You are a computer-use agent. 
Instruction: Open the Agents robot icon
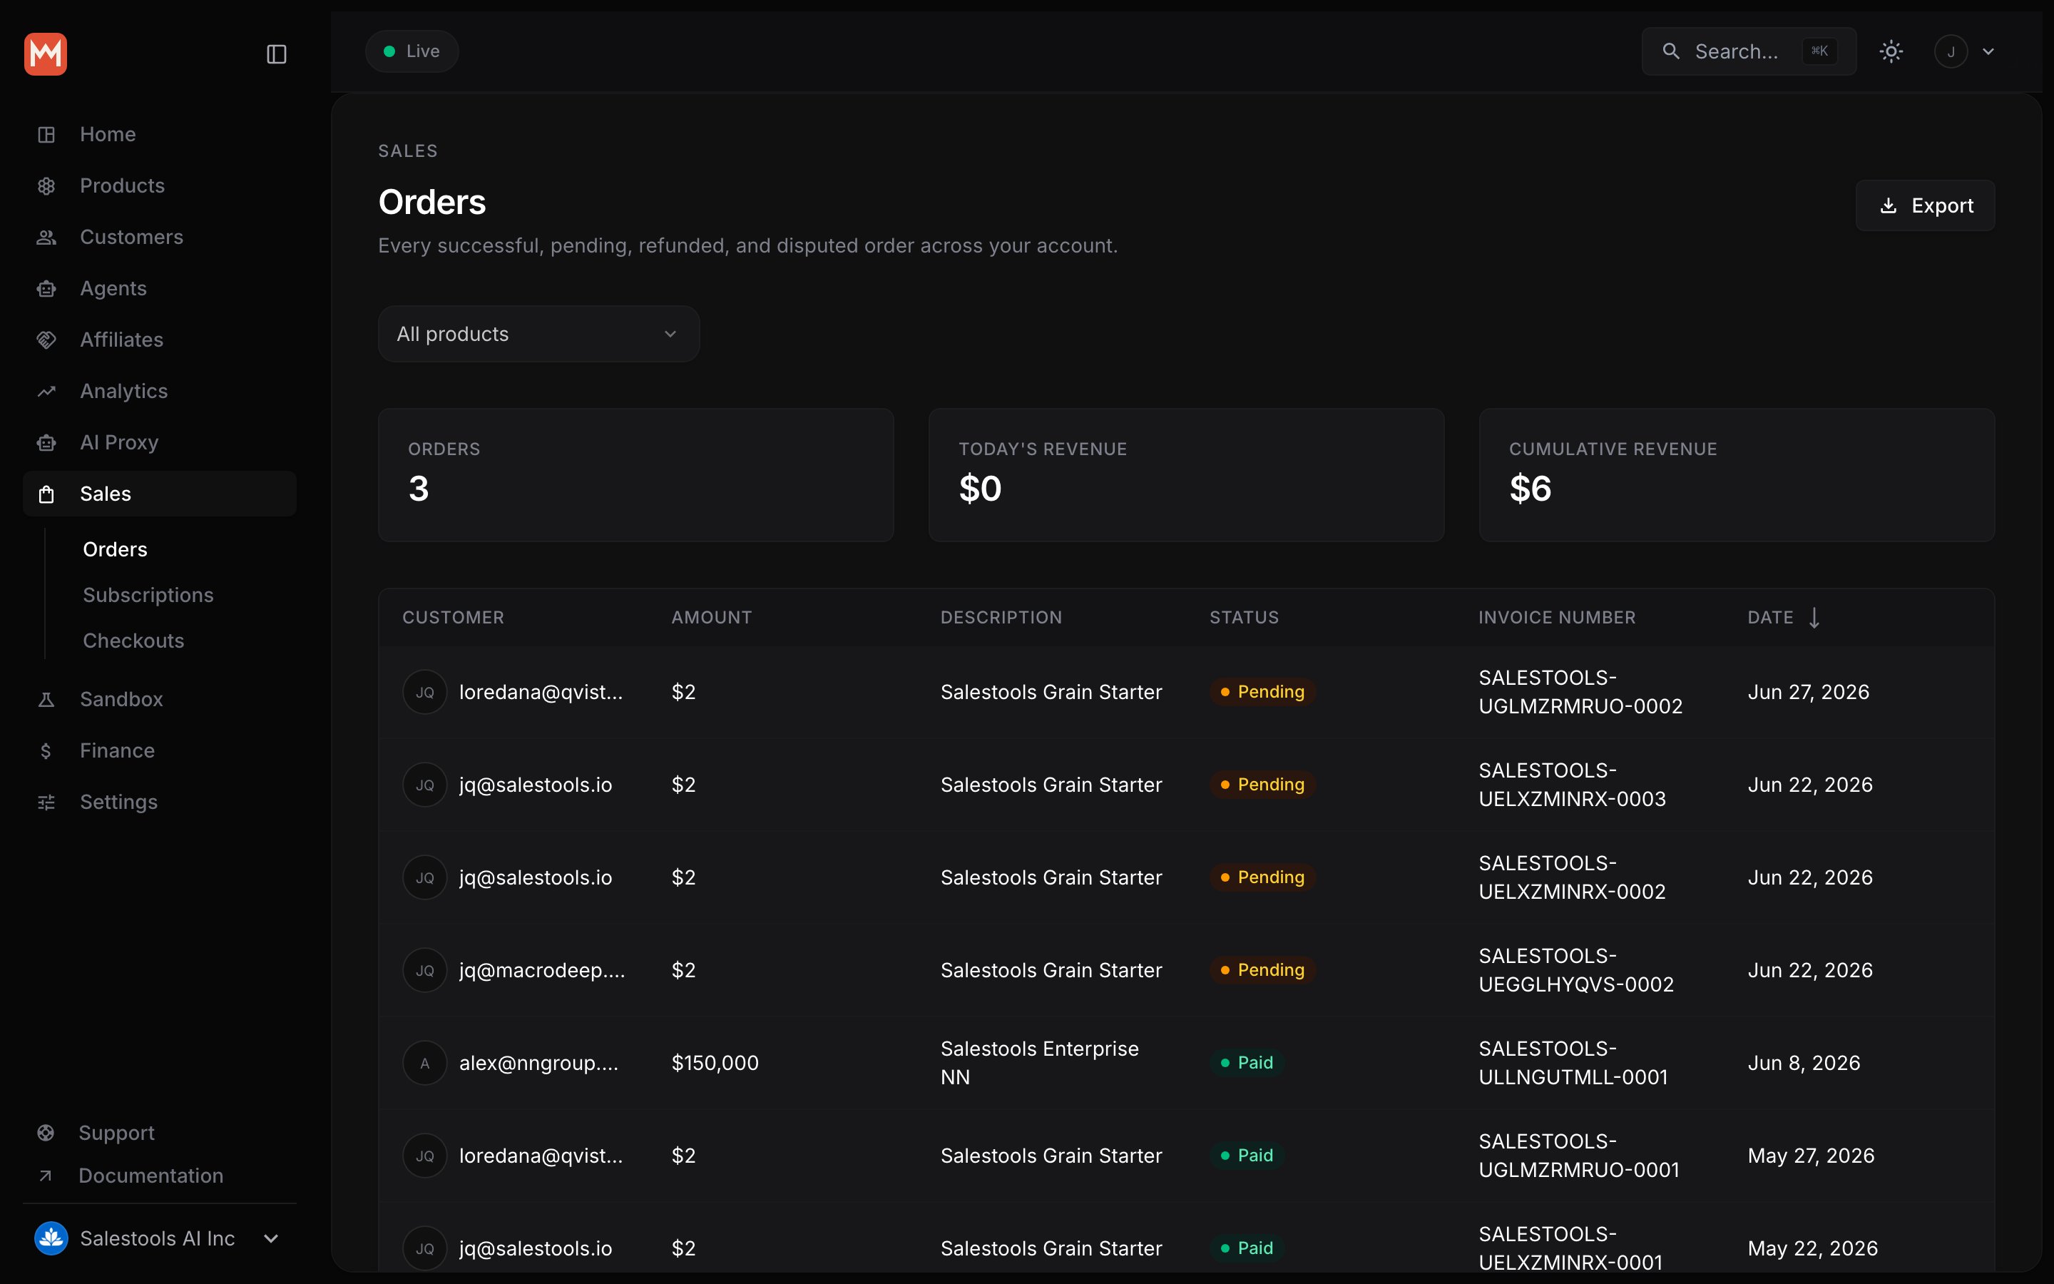(46, 289)
